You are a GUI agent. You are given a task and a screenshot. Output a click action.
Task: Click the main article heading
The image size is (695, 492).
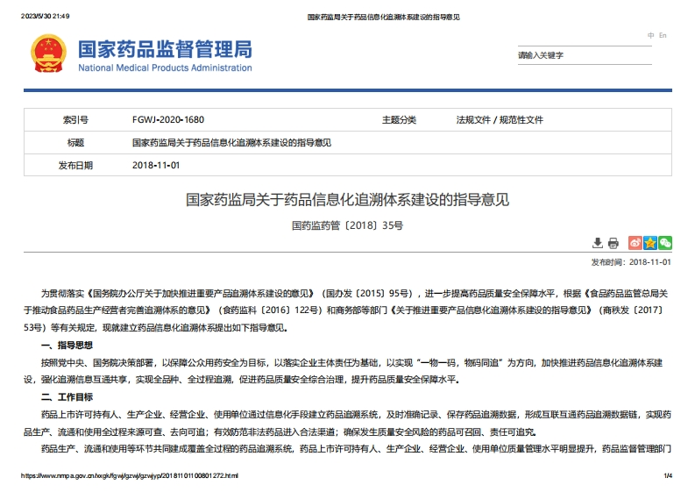tap(347, 200)
